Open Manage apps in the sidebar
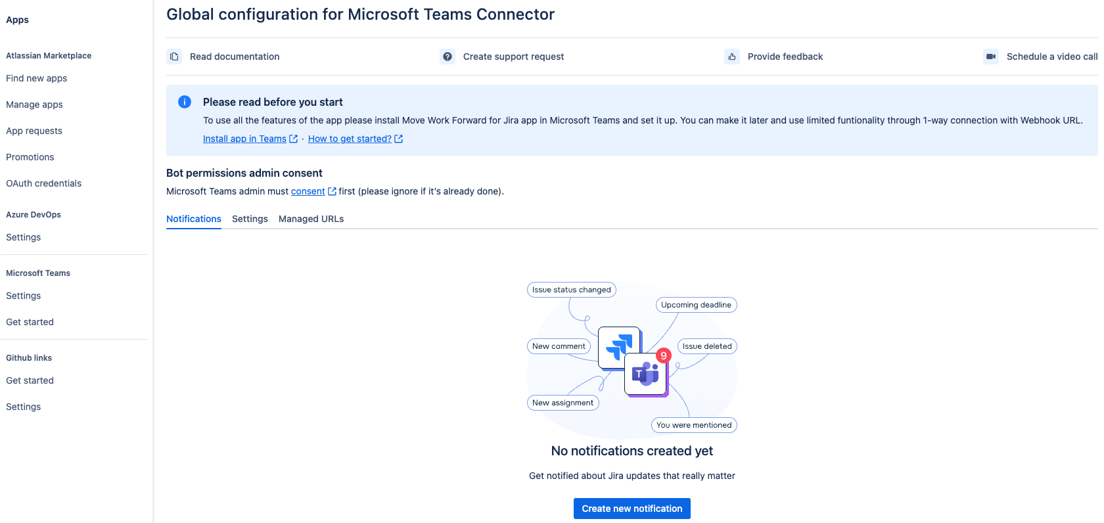This screenshot has height=523, width=1104. coord(35,104)
